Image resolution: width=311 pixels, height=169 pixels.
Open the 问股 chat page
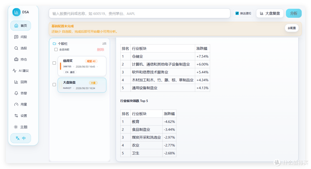click(x=21, y=37)
